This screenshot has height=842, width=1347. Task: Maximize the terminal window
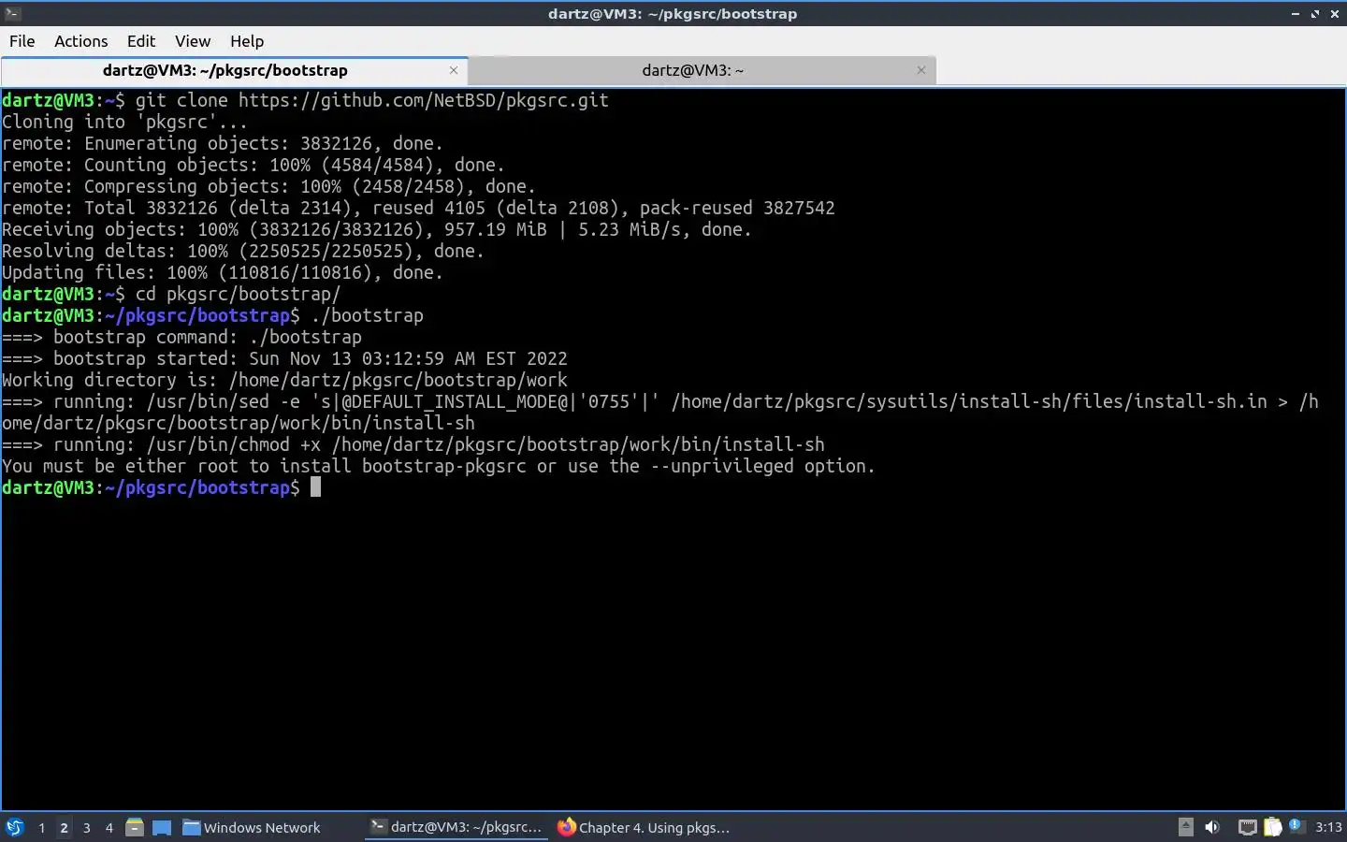point(1315,14)
